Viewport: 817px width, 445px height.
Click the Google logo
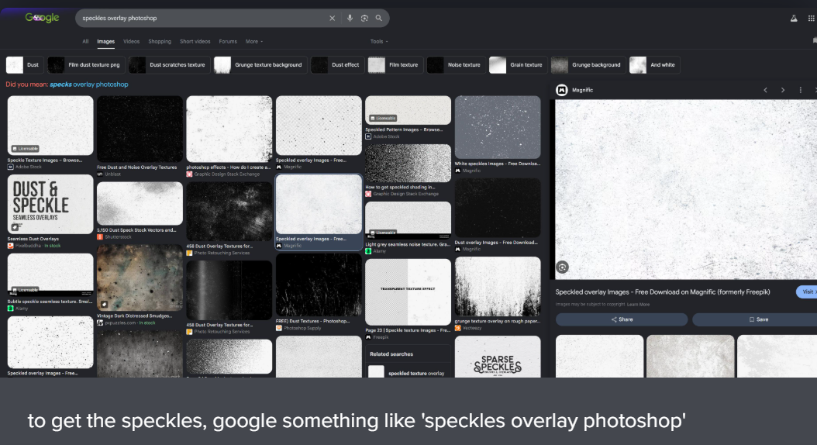coord(42,18)
